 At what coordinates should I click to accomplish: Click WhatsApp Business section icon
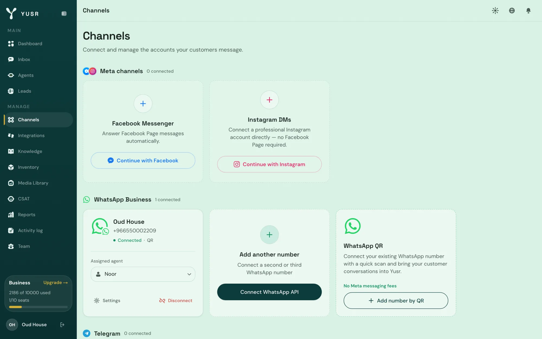click(x=86, y=200)
